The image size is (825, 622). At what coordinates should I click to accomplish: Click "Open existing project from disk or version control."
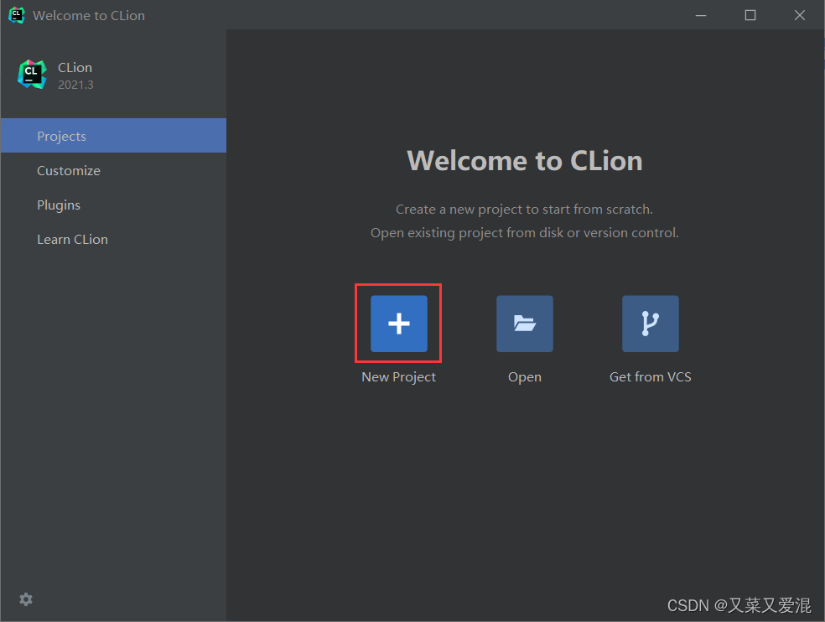click(x=525, y=233)
